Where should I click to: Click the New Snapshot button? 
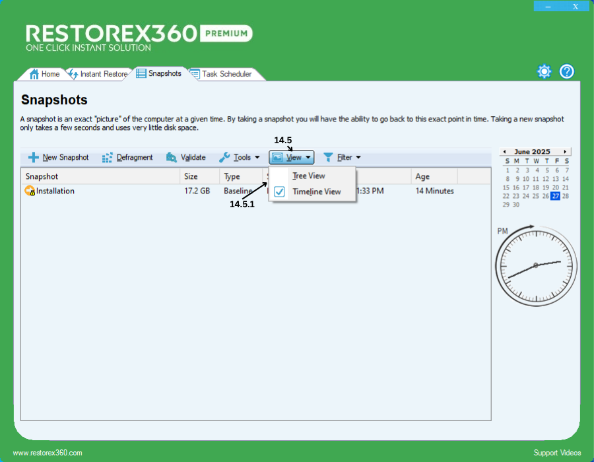point(59,157)
